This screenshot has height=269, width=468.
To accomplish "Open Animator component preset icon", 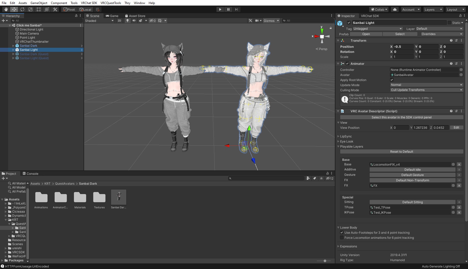I will point(456,64).
